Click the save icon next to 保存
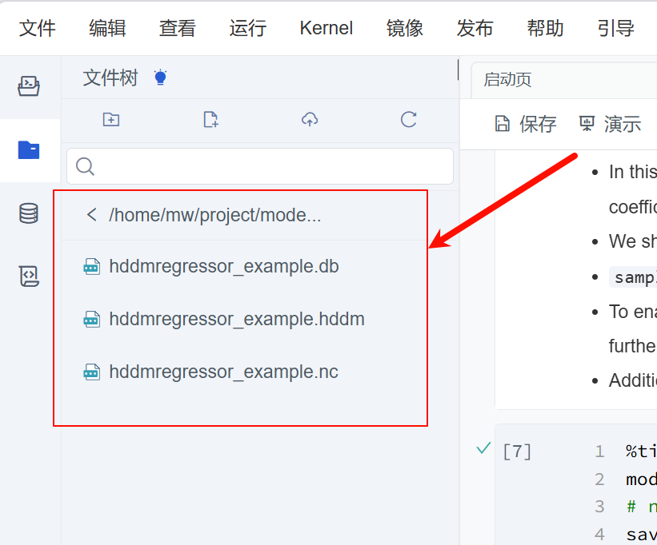The height and width of the screenshot is (545, 657). [503, 124]
